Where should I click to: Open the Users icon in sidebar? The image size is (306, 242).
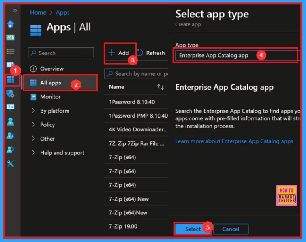tap(10, 122)
